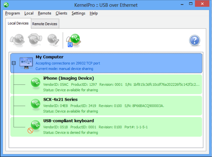Click the green USB icon beside iPhone

tap(35, 83)
